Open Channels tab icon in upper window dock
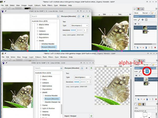Viewport: 158px width, 118px height. 139,9
